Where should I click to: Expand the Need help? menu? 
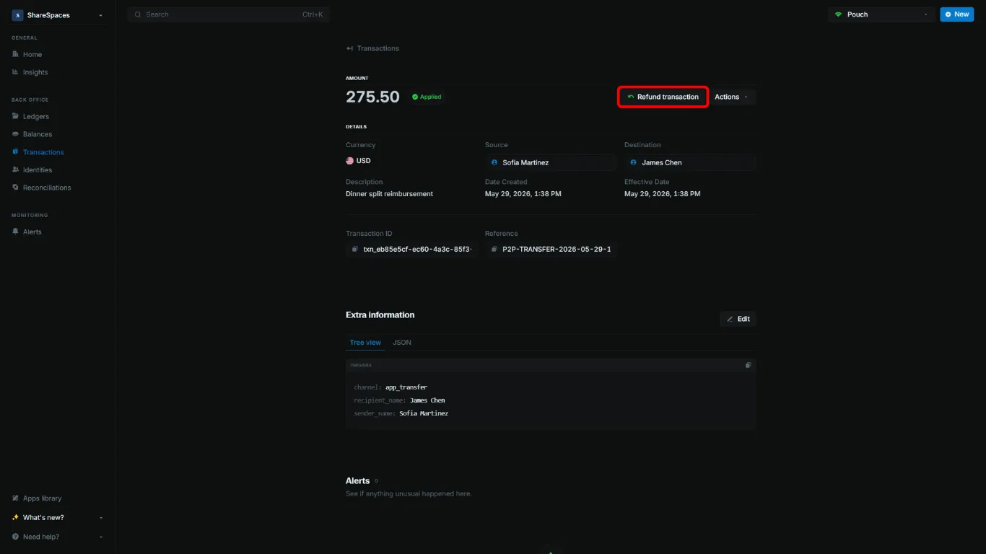point(58,537)
